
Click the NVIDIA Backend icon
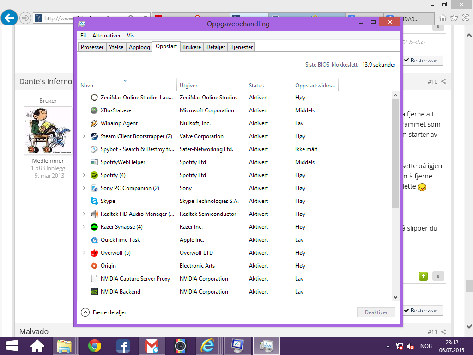click(94, 292)
